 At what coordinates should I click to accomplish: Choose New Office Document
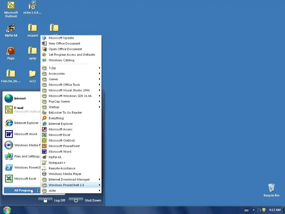click(x=71, y=43)
